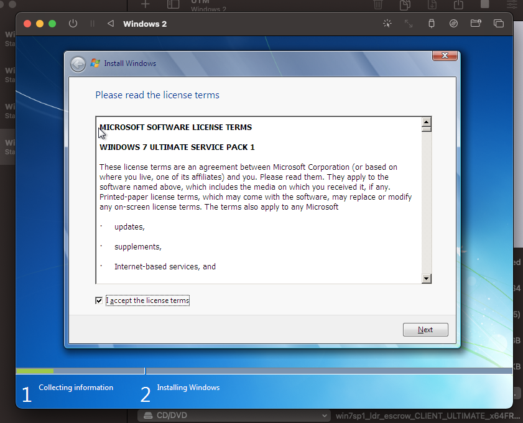Click the Windows 7 Ultimate Service Pack 1 line
Image resolution: width=523 pixels, height=423 pixels.
(177, 147)
